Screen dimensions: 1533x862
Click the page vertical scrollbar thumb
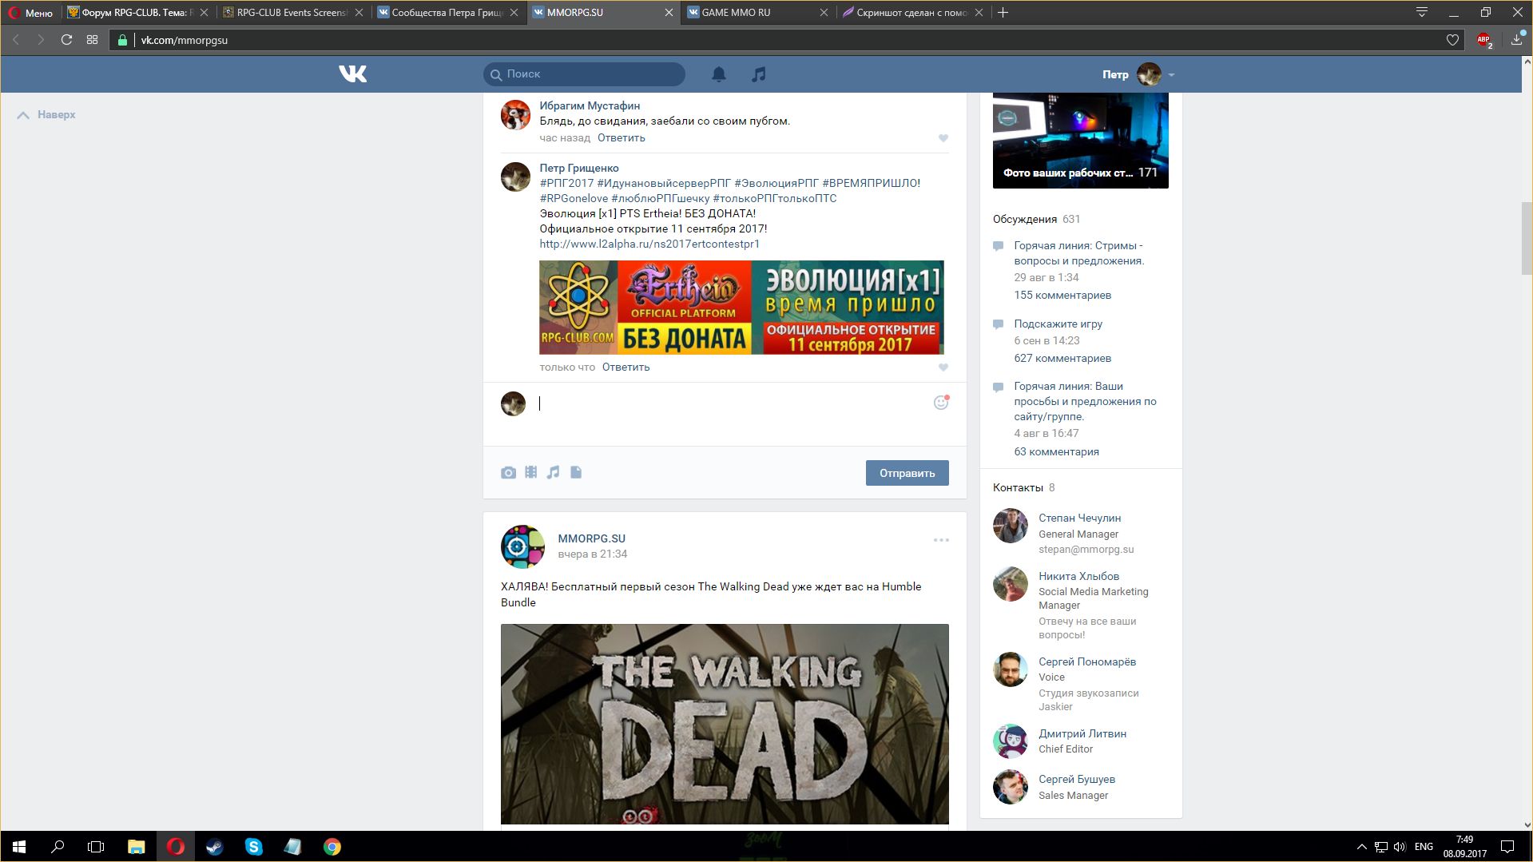1527,238
